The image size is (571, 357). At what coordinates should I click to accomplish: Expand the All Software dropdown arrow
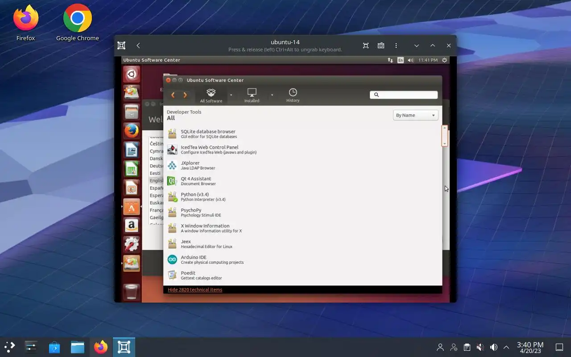[231, 95]
